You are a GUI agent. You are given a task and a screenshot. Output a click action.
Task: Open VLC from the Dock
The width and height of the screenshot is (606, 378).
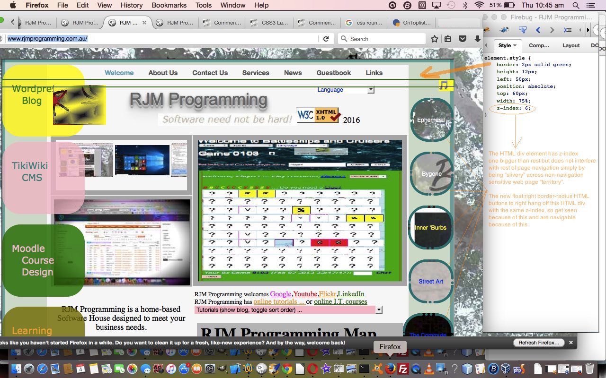point(429,369)
